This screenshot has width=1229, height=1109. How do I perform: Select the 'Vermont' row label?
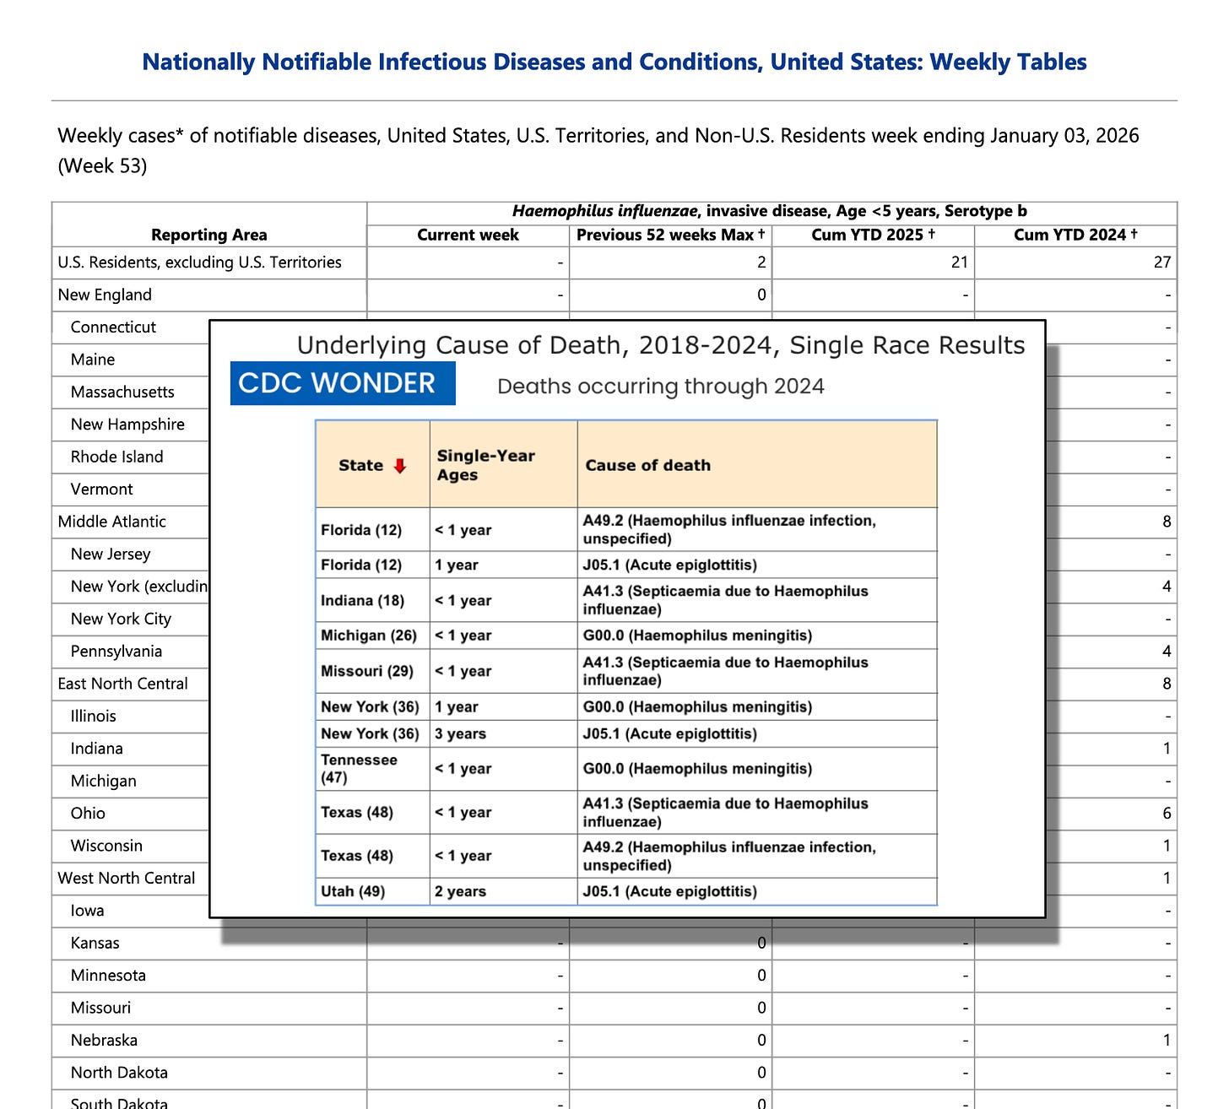[102, 489]
